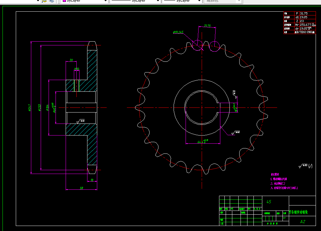Select the 20 dimension above section view hub
The width and height of the screenshot is (321, 231).
click(71, 60)
